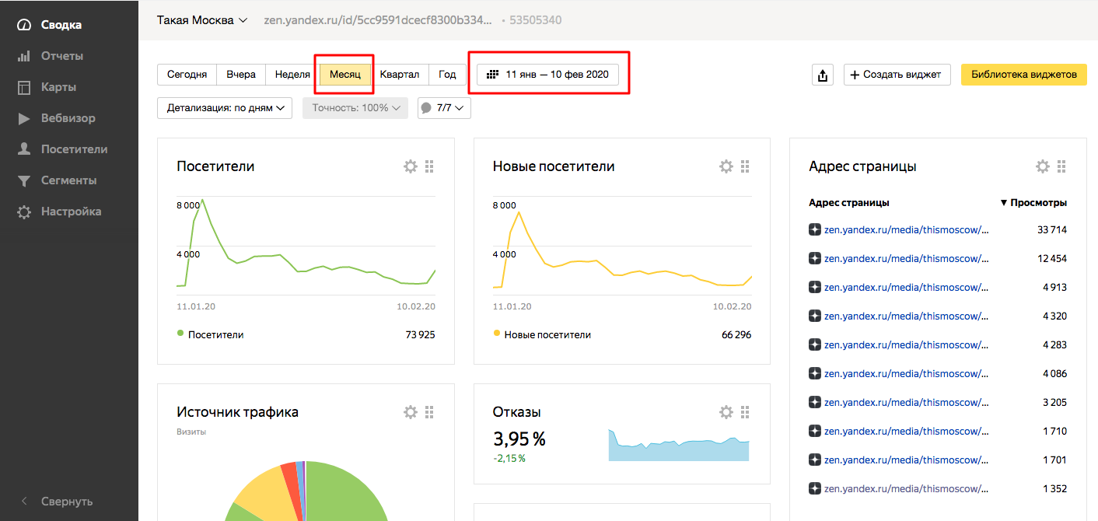Click the -2,15 % change value
Viewport: 1098px width, 521px height.
coord(509,458)
